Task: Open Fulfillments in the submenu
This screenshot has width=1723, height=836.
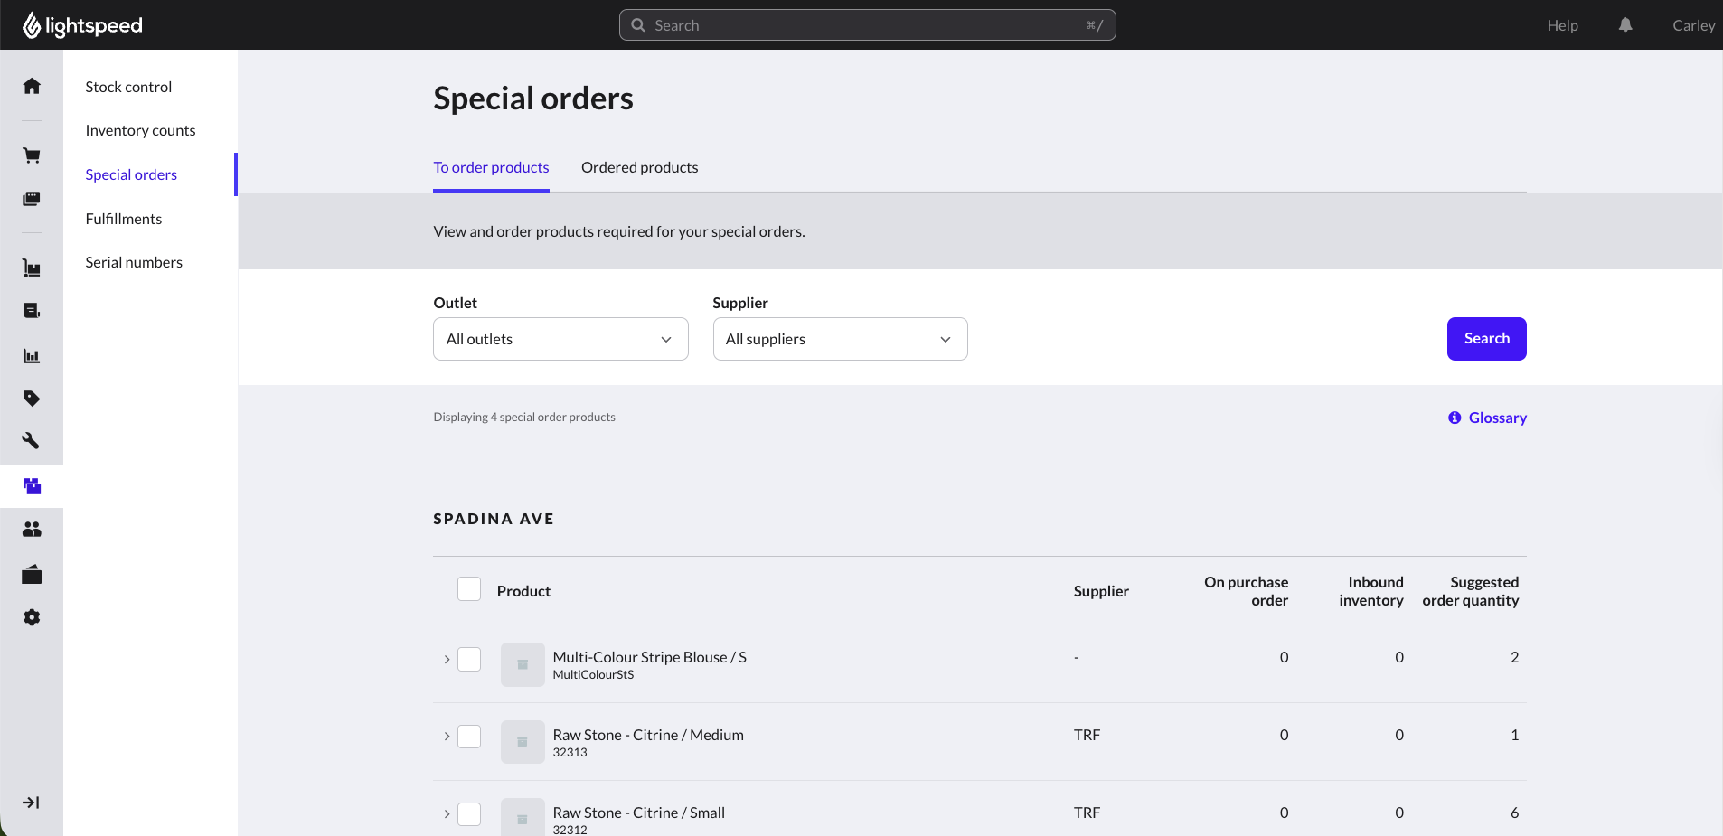Action: [x=124, y=219]
